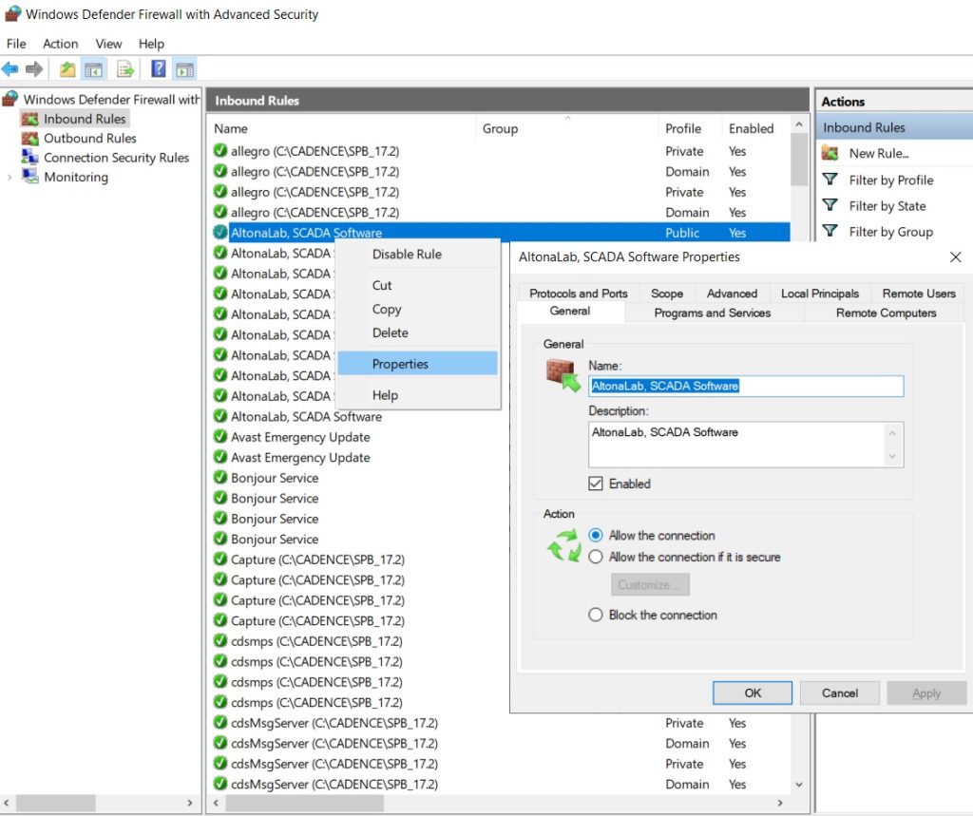Toggle the Show/Hide Console Tree toolbar icon
973x816 pixels.
[93, 69]
